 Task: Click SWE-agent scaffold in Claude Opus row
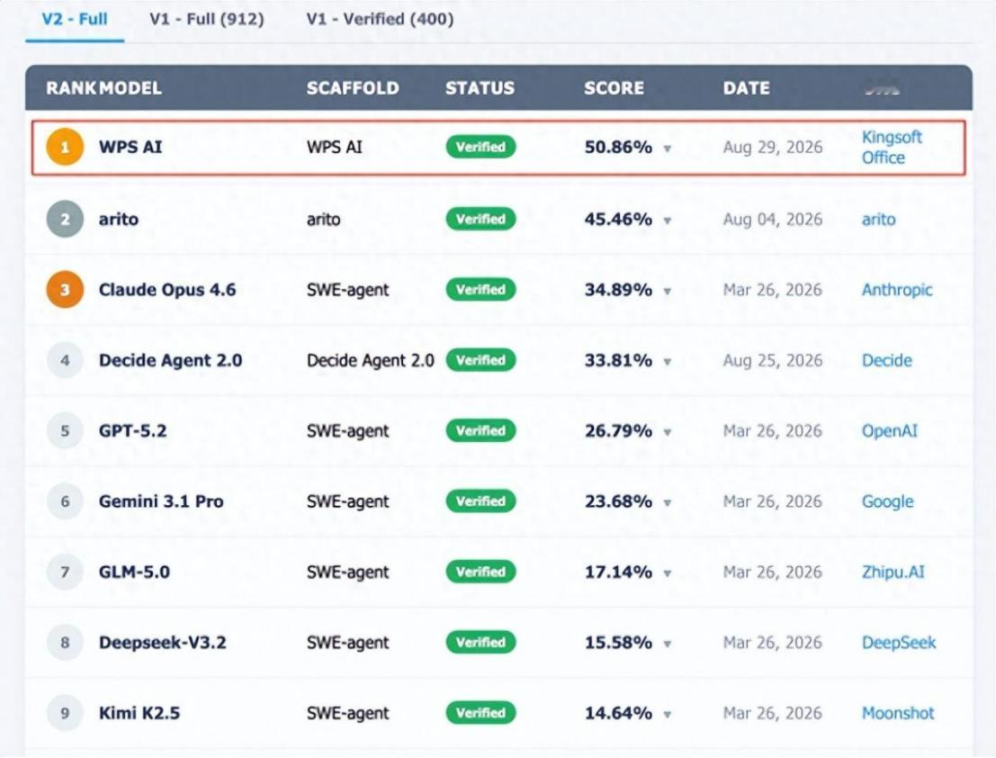[x=347, y=291]
